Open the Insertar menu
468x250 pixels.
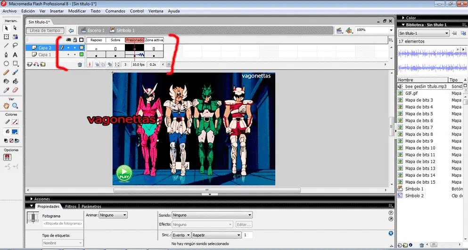coord(57,11)
